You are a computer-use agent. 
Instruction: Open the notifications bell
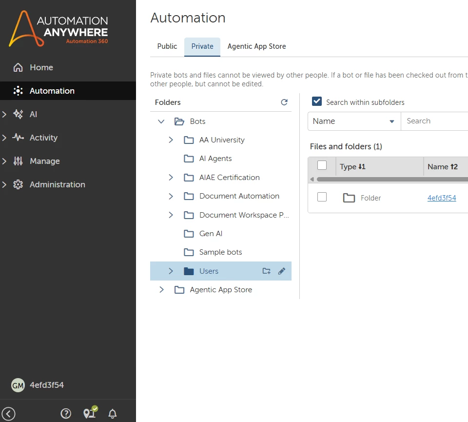(x=112, y=413)
